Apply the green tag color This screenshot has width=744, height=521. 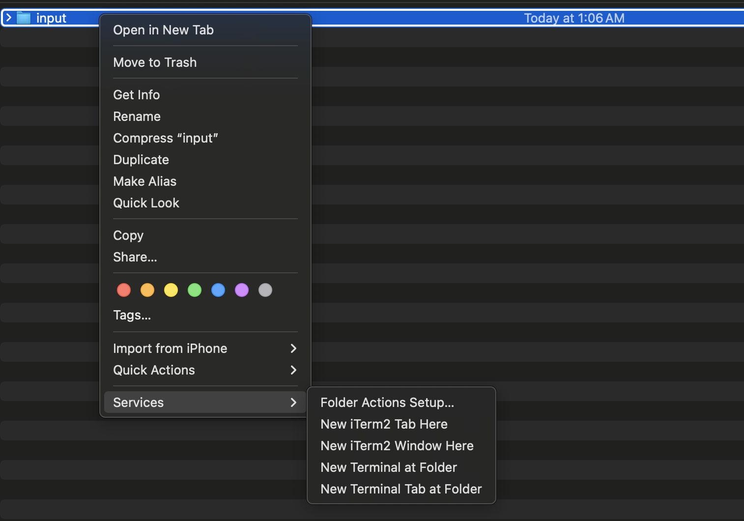pyautogui.click(x=195, y=290)
